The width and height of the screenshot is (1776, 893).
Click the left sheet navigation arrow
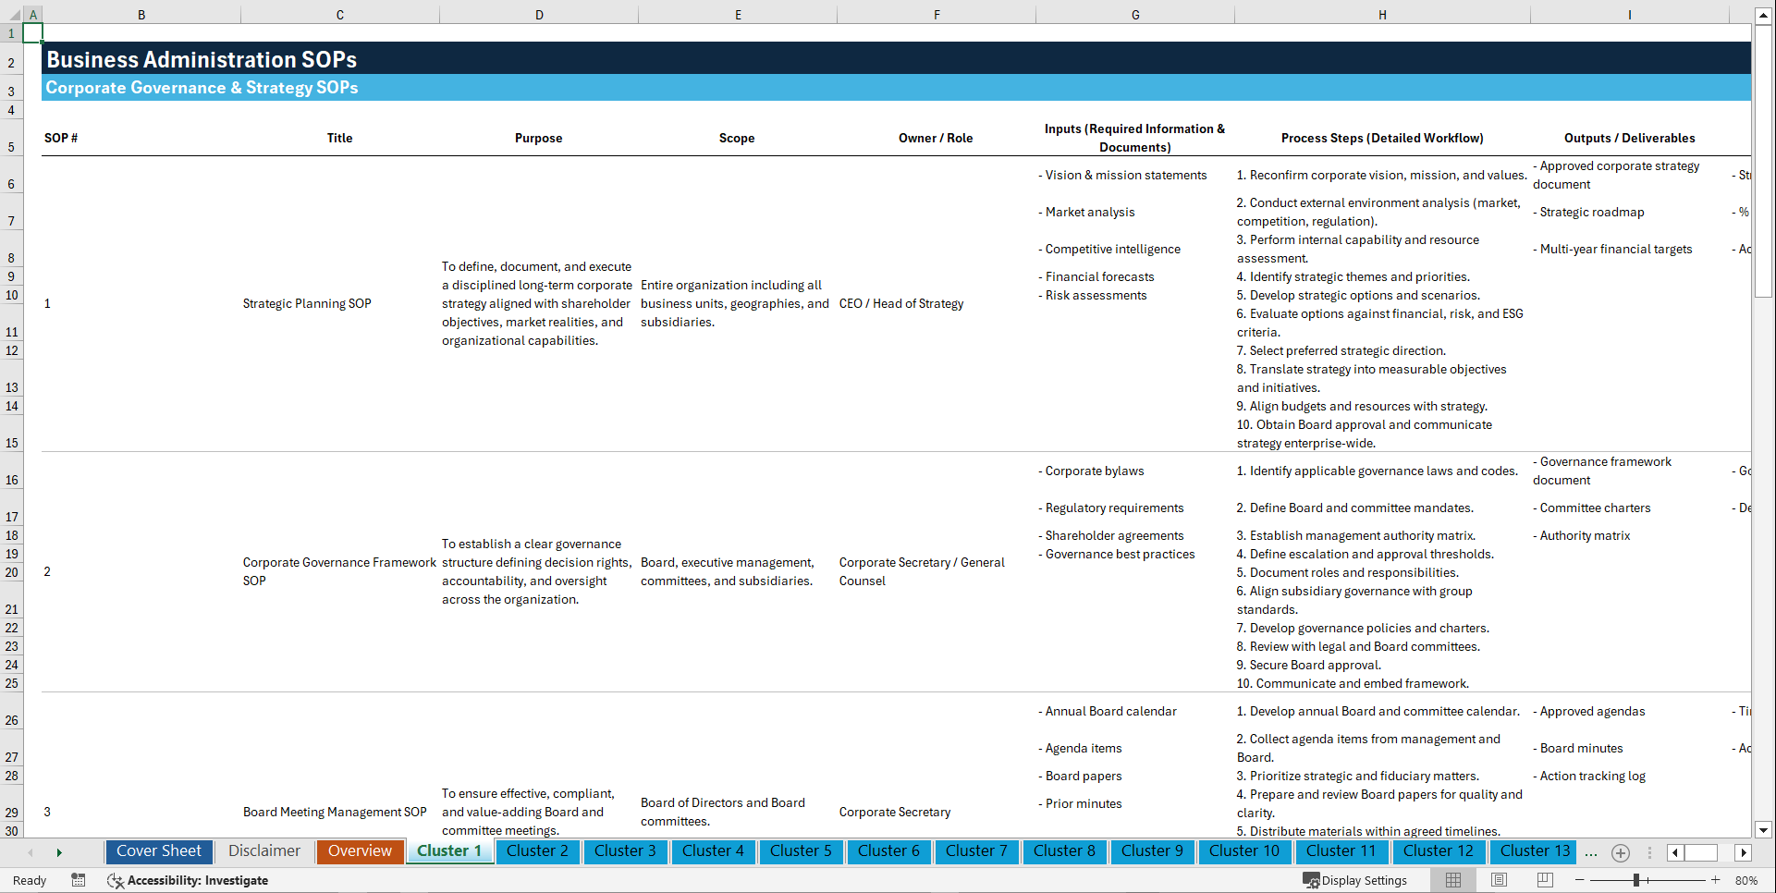(x=31, y=852)
